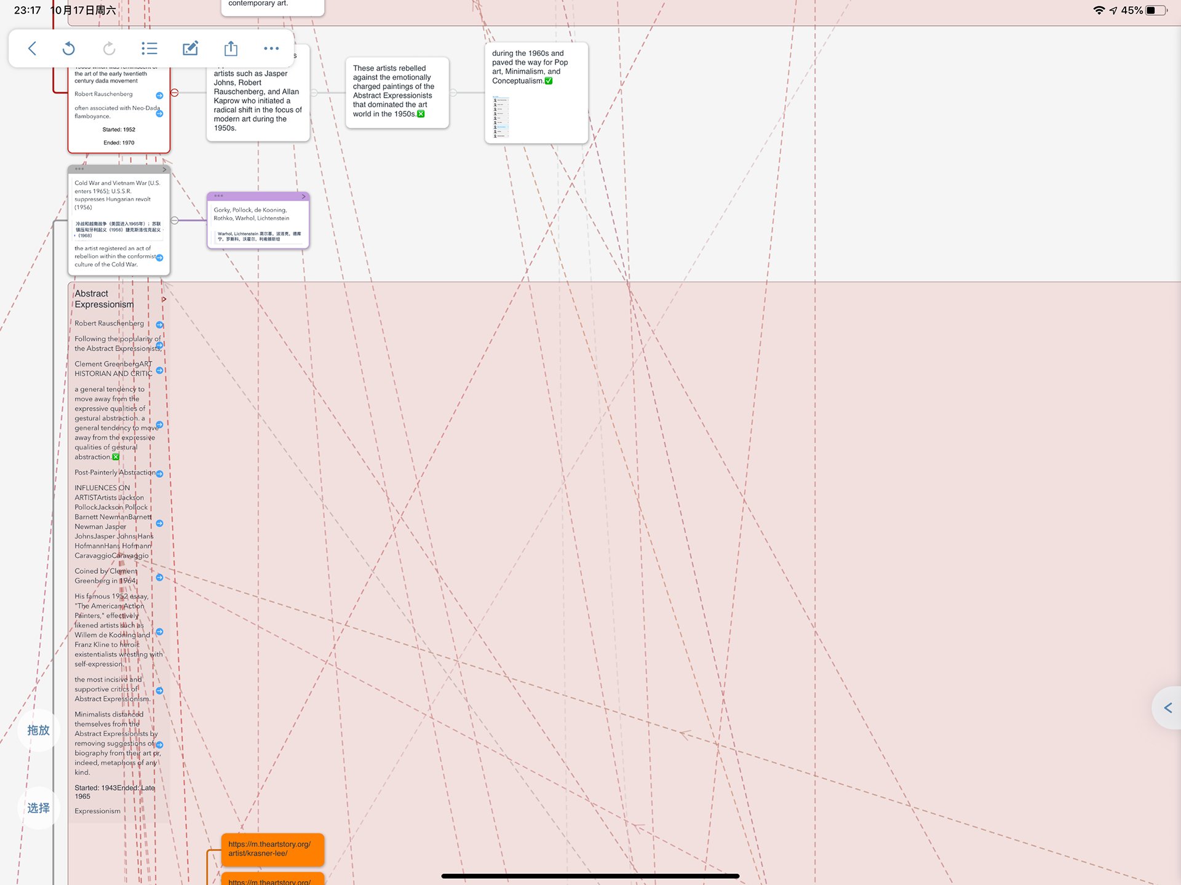
Task: Select Chinese translation in purple Gorky card
Action: 259,236
